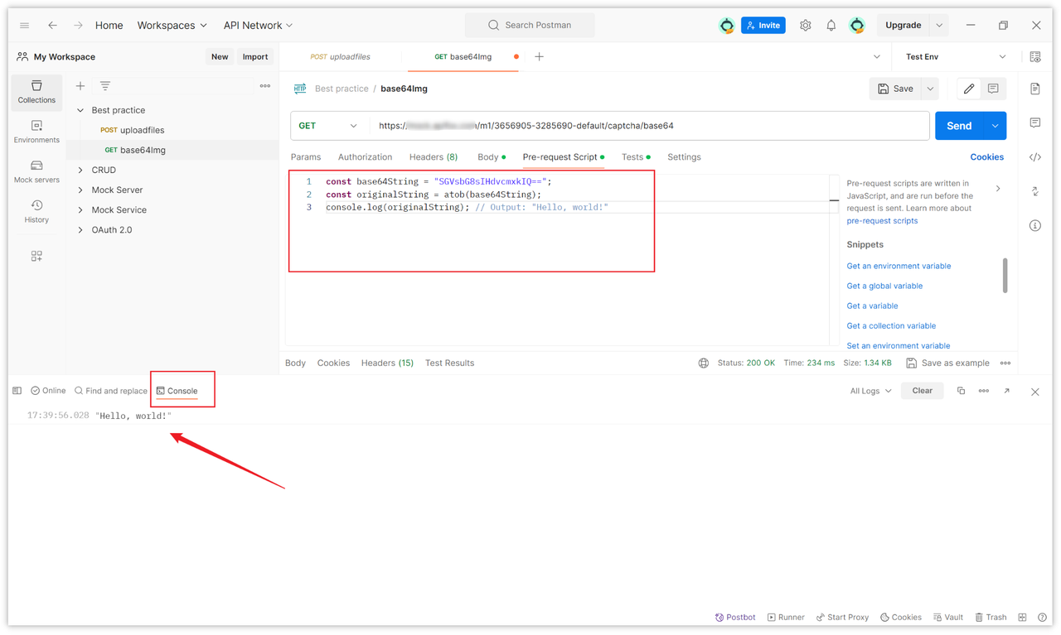Switch to the Params tab
This screenshot has height=635, width=1061.
306,157
